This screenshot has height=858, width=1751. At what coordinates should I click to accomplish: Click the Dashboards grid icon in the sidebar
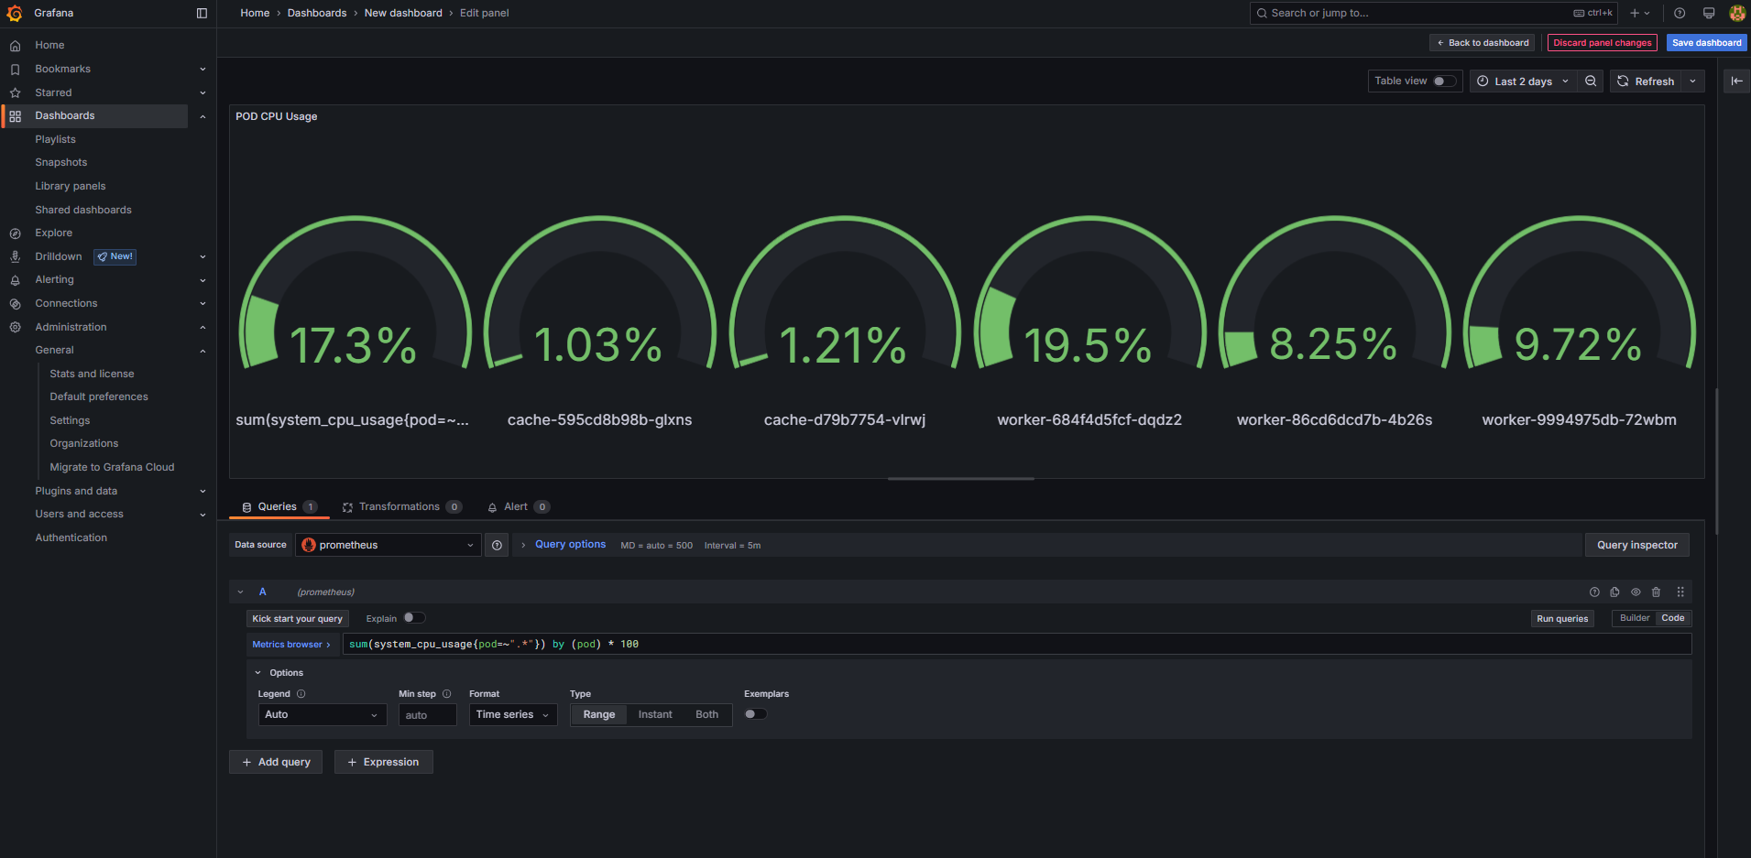point(15,116)
